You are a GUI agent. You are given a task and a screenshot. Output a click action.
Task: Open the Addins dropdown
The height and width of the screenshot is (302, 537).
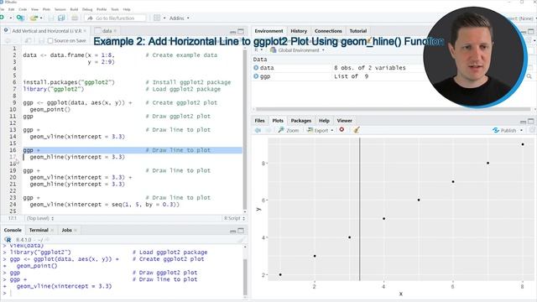click(x=179, y=18)
